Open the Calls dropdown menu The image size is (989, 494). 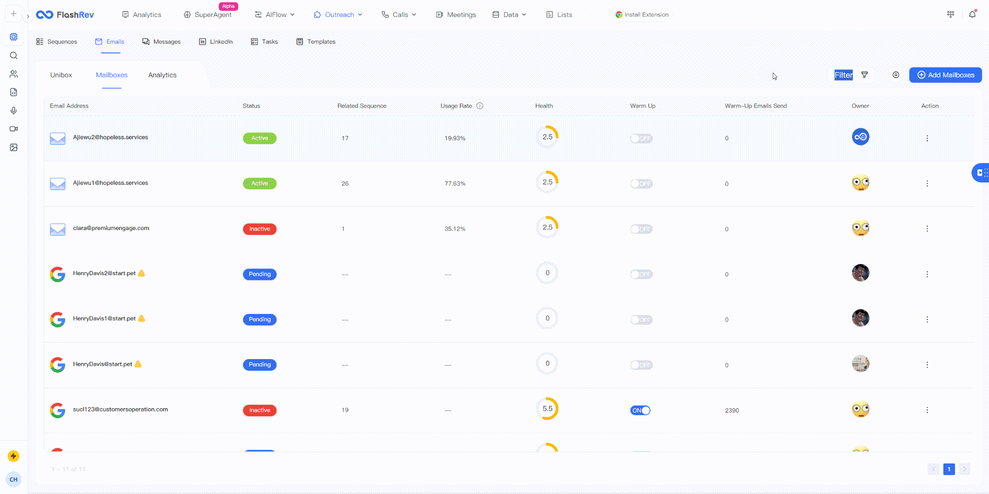399,15
